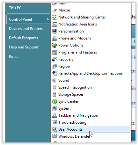Open Taskbar and Navigation label
Screen dimensions: 138x145
tap(78, 115)
